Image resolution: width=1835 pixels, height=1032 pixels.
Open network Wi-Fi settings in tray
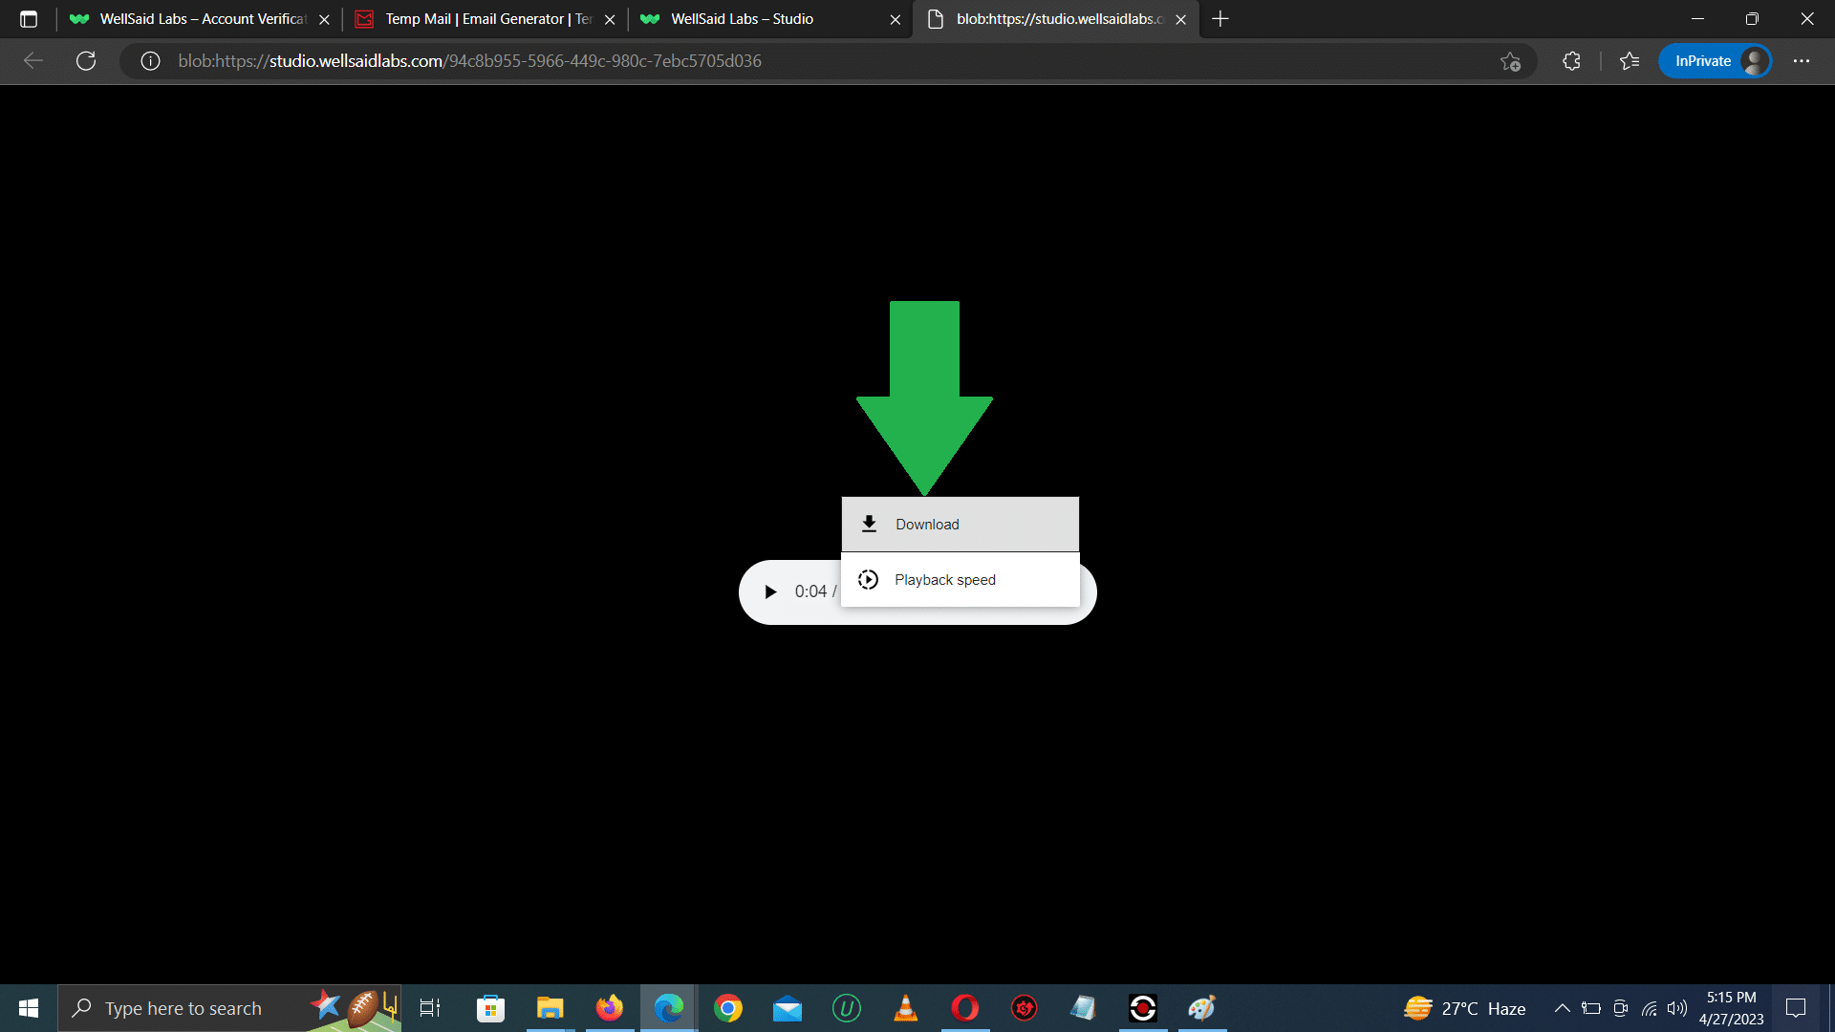click(1650, 1008)
